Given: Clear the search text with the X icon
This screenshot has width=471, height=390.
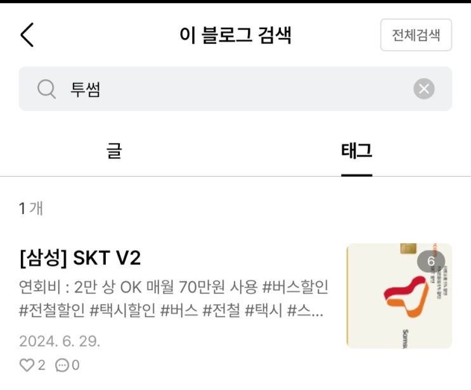Looking at the screenshot, I should click(424, 89).
